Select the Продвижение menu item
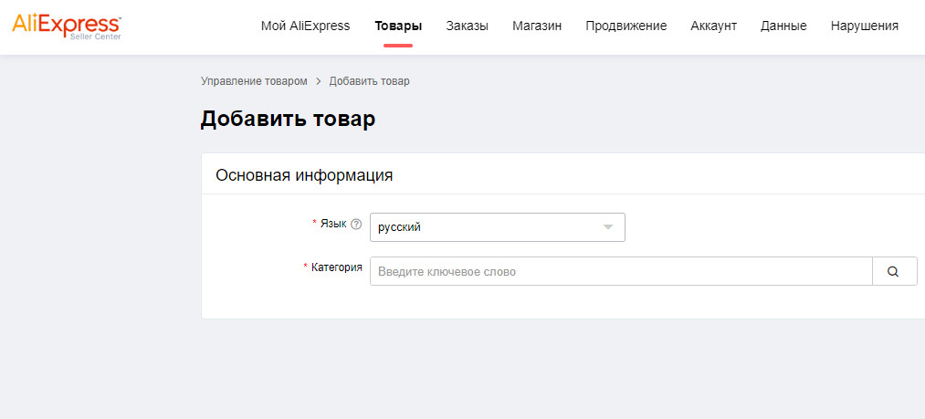This screenshot has width=925, height=419. pyautogui.click(x=626, y=26)
